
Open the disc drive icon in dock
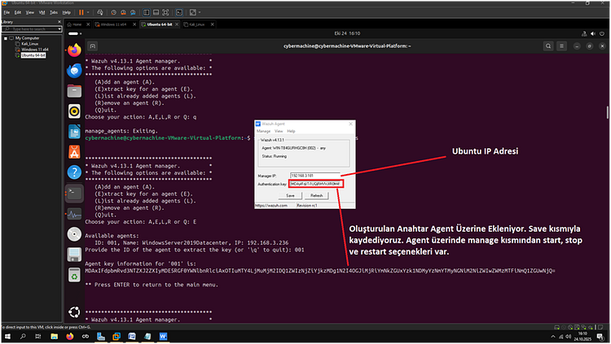tap(74, 234)
